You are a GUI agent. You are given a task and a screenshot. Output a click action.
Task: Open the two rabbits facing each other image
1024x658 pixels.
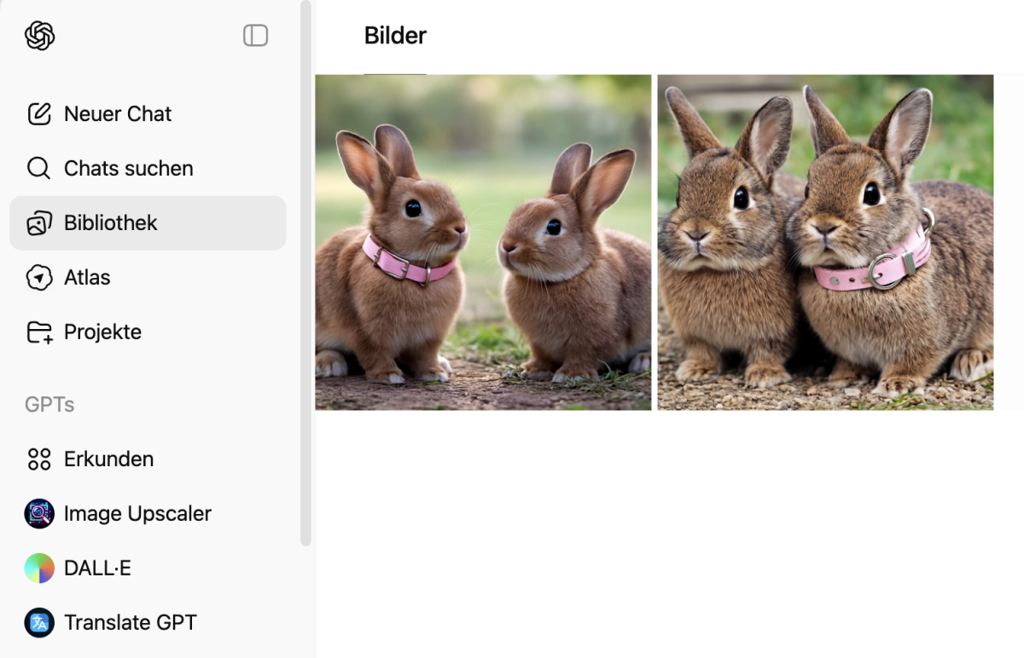coord(483,243)
